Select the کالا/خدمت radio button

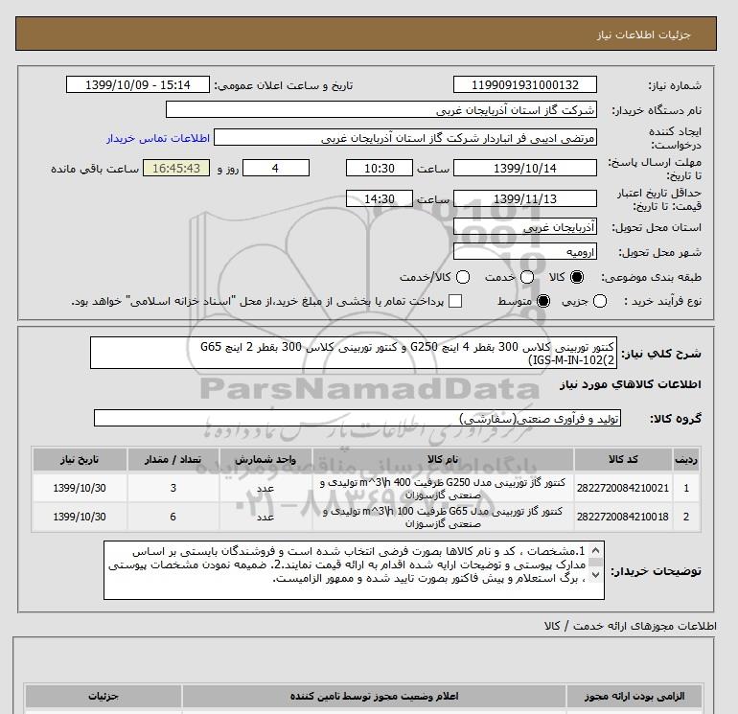pos(463,277)
